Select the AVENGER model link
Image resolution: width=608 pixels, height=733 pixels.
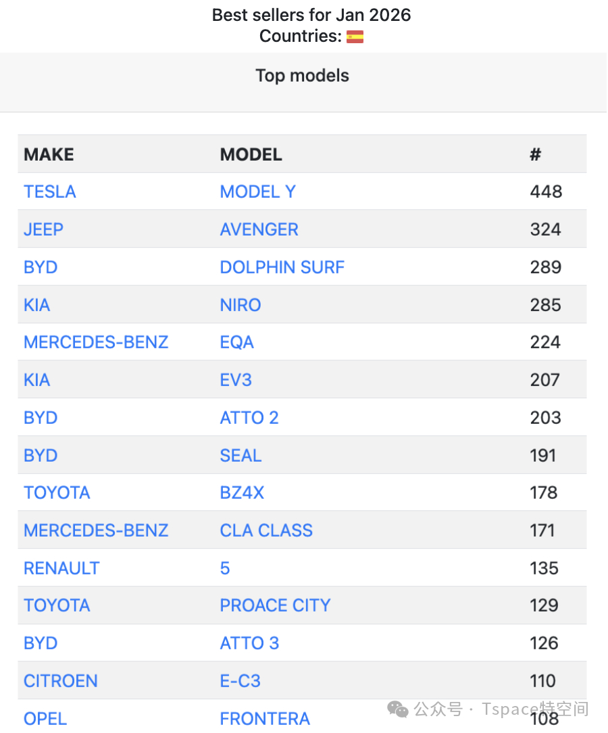pyautogui.click(x=259, y=229)
